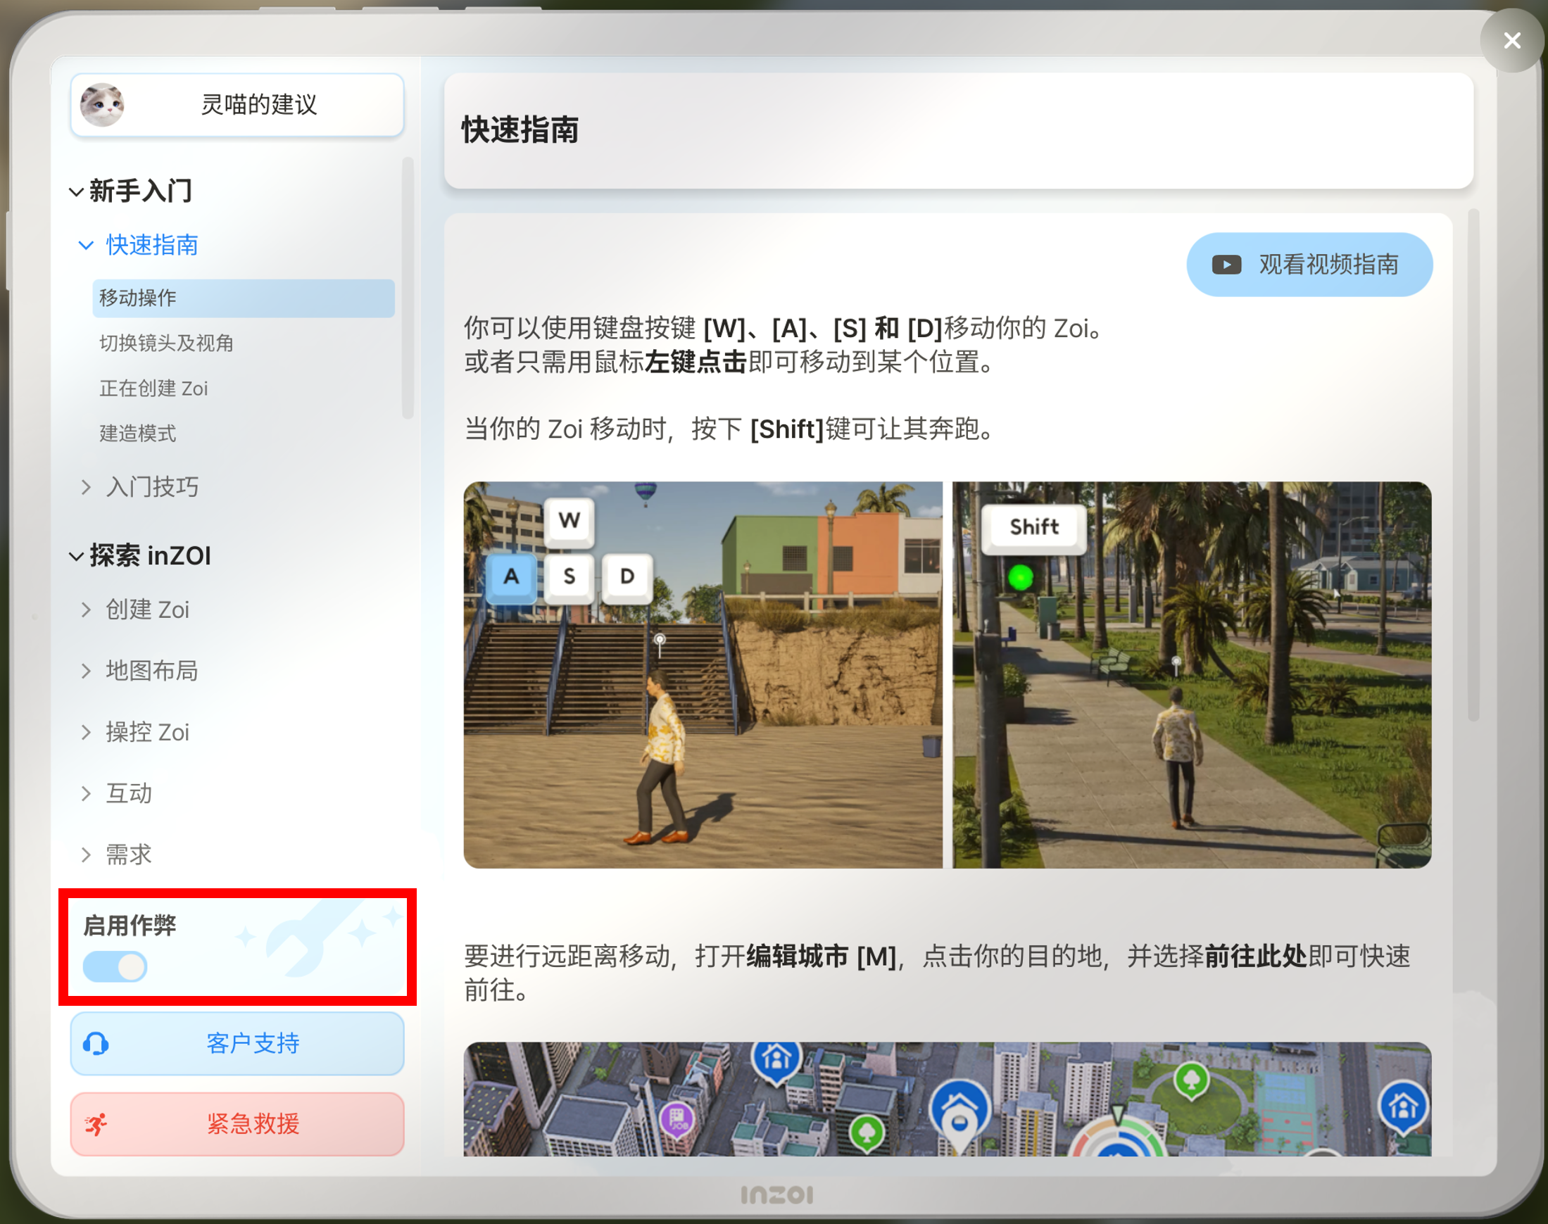Click the headset icon for customer support

96,1043
